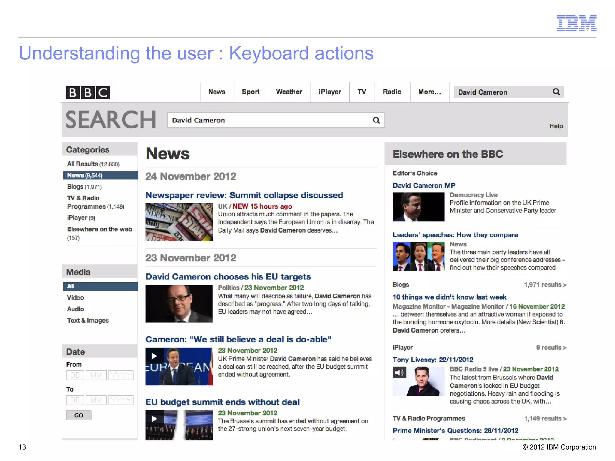
Task: Click the BBC logo
Action: point(88,92)
